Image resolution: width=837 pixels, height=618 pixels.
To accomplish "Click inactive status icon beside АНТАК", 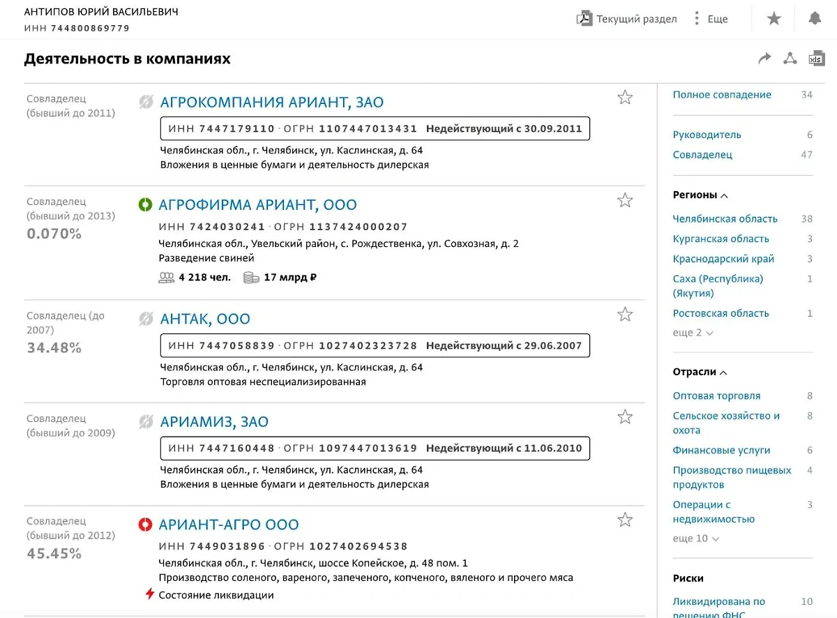I will [x=146, y=319].
